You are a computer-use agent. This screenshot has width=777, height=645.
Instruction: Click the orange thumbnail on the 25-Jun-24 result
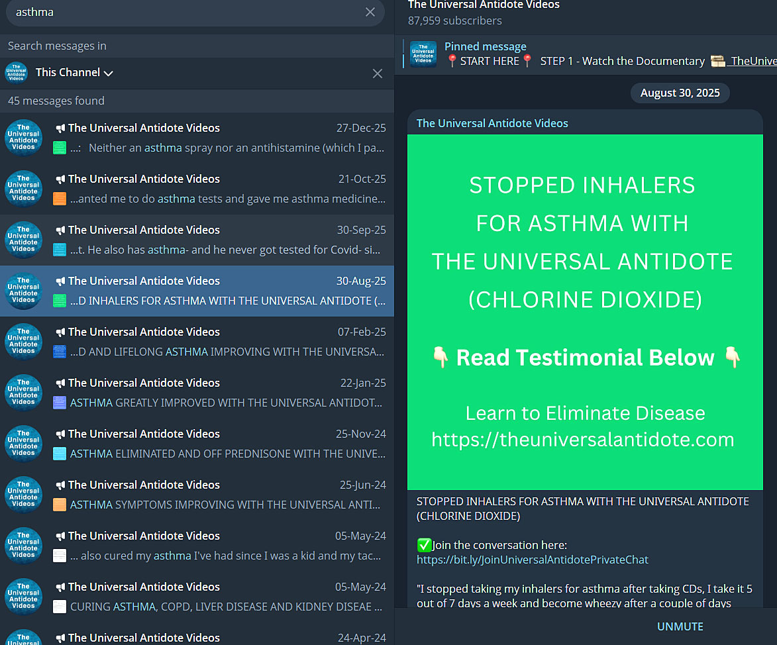click(x=60, y=505)
